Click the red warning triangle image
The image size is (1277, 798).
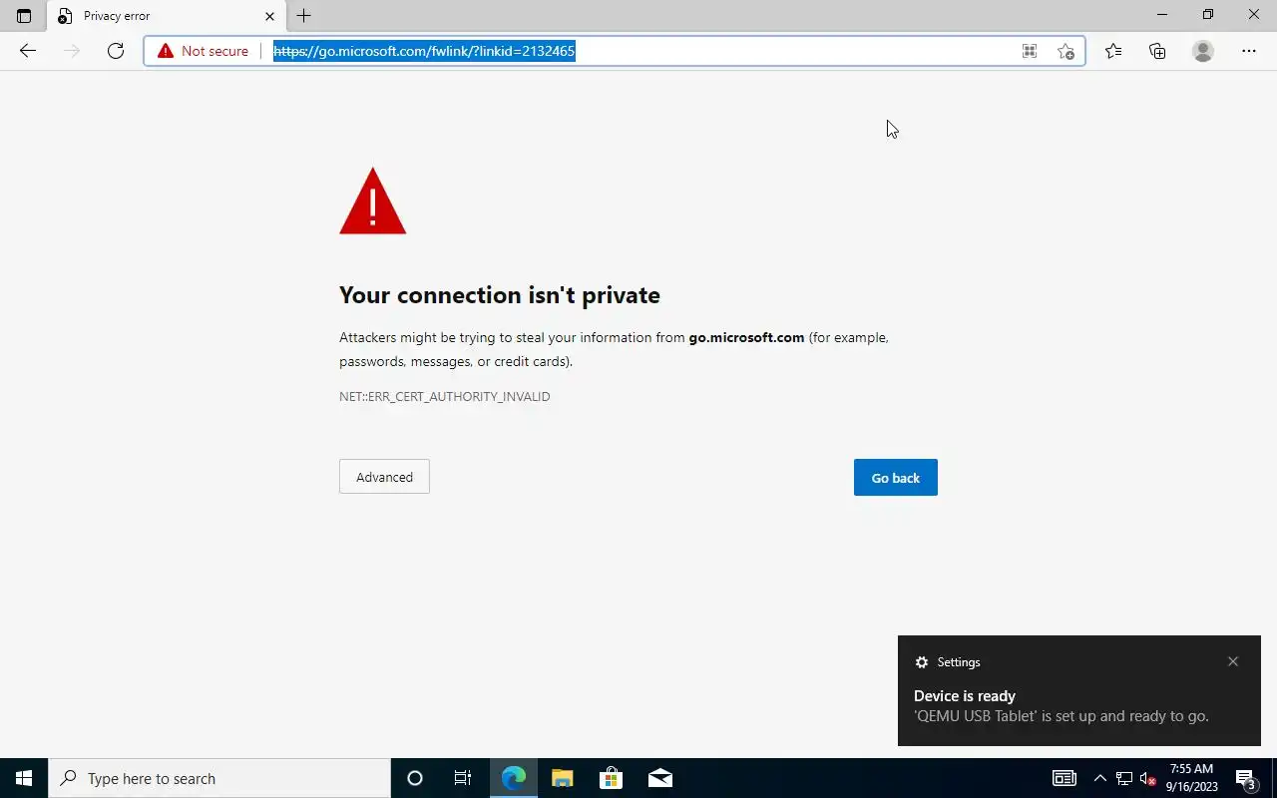point(372,200)
